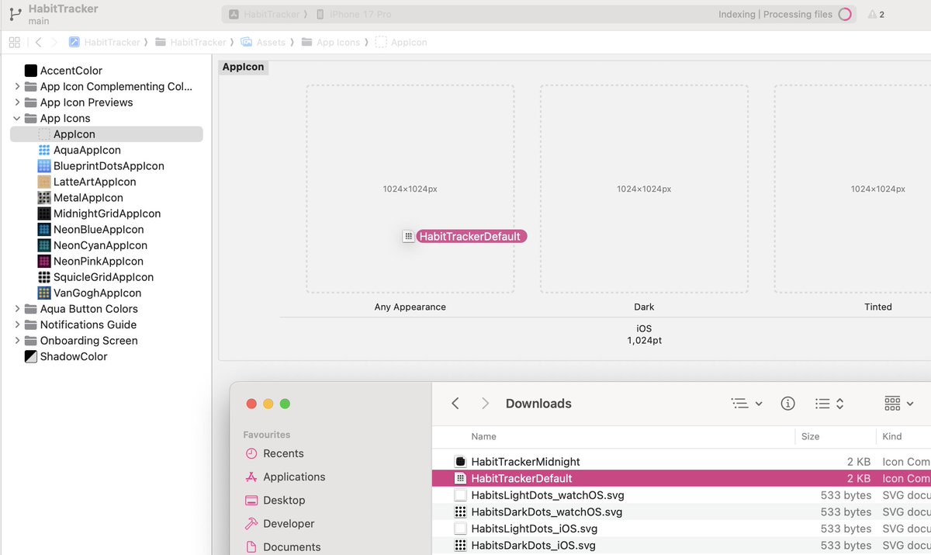The width and height of the screenshot is (931, 555).
Task: Expand App Icon Complementing Colors folder
Action: (x=17, y=87)
